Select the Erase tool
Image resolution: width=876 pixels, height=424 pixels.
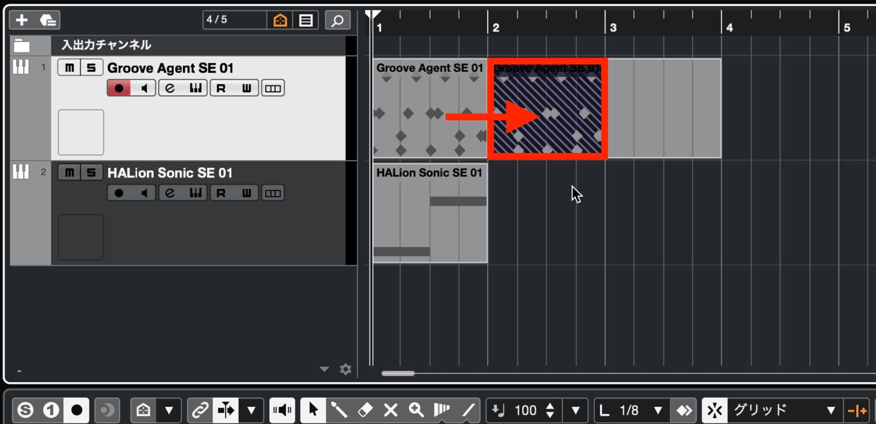tap(365, 409)
